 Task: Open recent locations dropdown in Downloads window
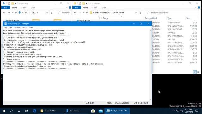pyautogui.click(x=13, y=13)
